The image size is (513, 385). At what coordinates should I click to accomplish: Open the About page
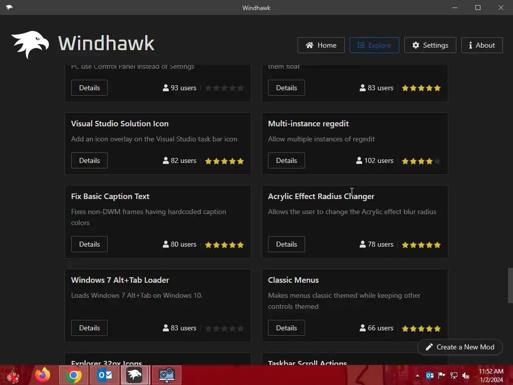tap(482, 45)
